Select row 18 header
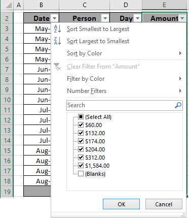189x218 pixels. (x=7, y=181)
